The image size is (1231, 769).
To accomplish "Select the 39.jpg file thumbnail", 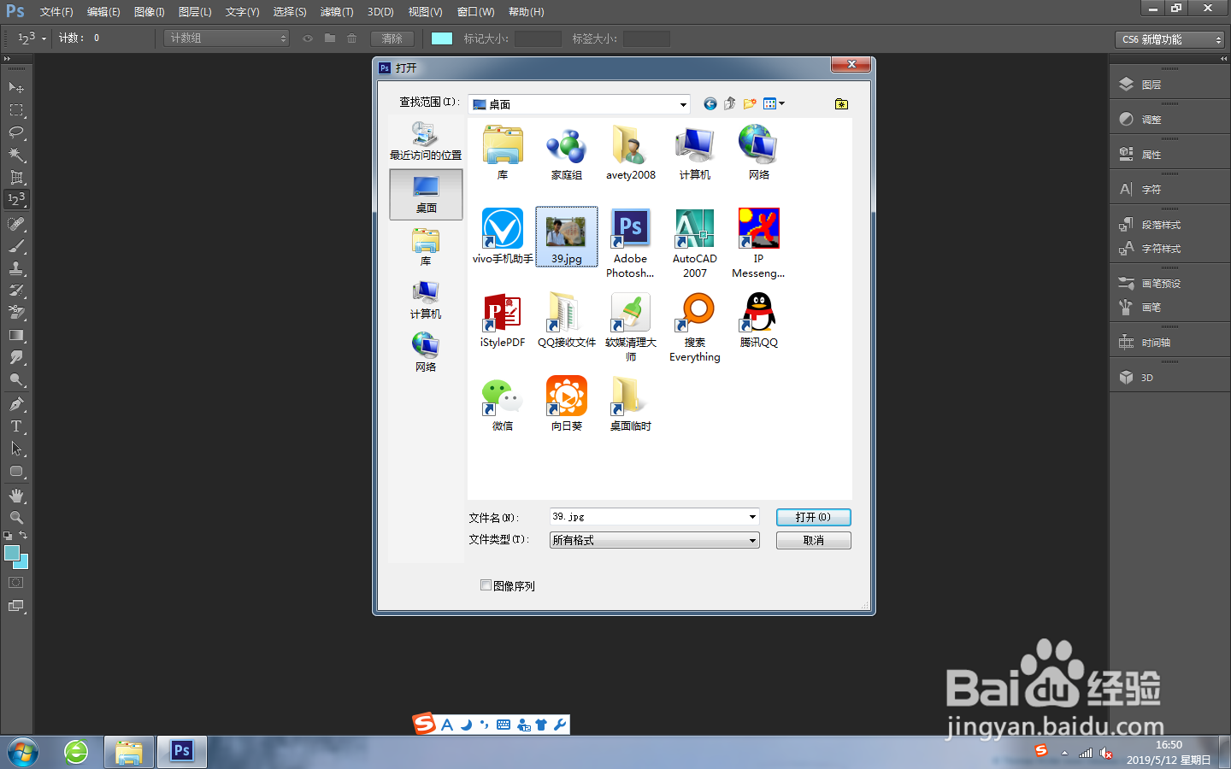I will coord(567,237).
